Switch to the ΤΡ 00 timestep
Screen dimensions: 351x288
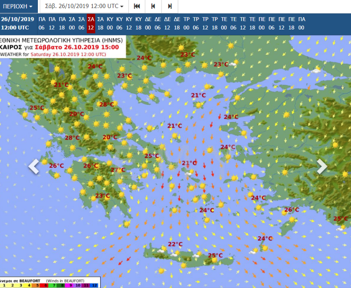pos(186,24)
